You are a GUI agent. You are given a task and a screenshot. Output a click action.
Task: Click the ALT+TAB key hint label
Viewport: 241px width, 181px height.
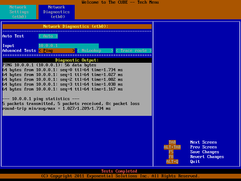pos(172,147)
